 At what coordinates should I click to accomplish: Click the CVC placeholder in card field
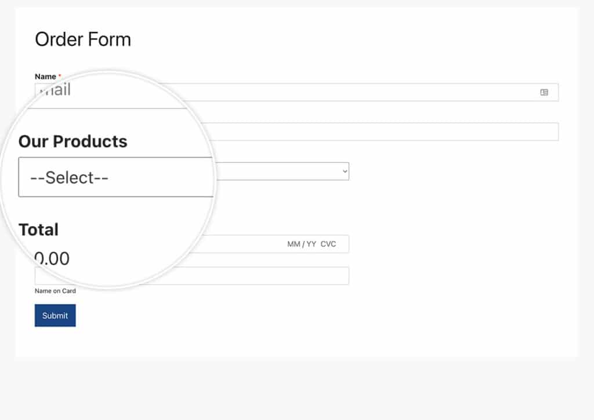[x=328, y=244]
